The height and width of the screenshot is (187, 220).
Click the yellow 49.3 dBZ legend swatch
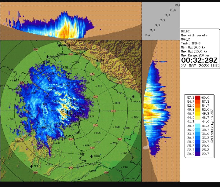[198, 113]
